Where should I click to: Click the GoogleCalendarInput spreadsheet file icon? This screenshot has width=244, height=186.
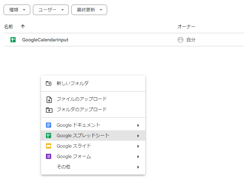[13, 40]
